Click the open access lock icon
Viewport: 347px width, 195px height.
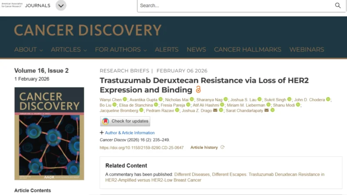pos(198,90)
